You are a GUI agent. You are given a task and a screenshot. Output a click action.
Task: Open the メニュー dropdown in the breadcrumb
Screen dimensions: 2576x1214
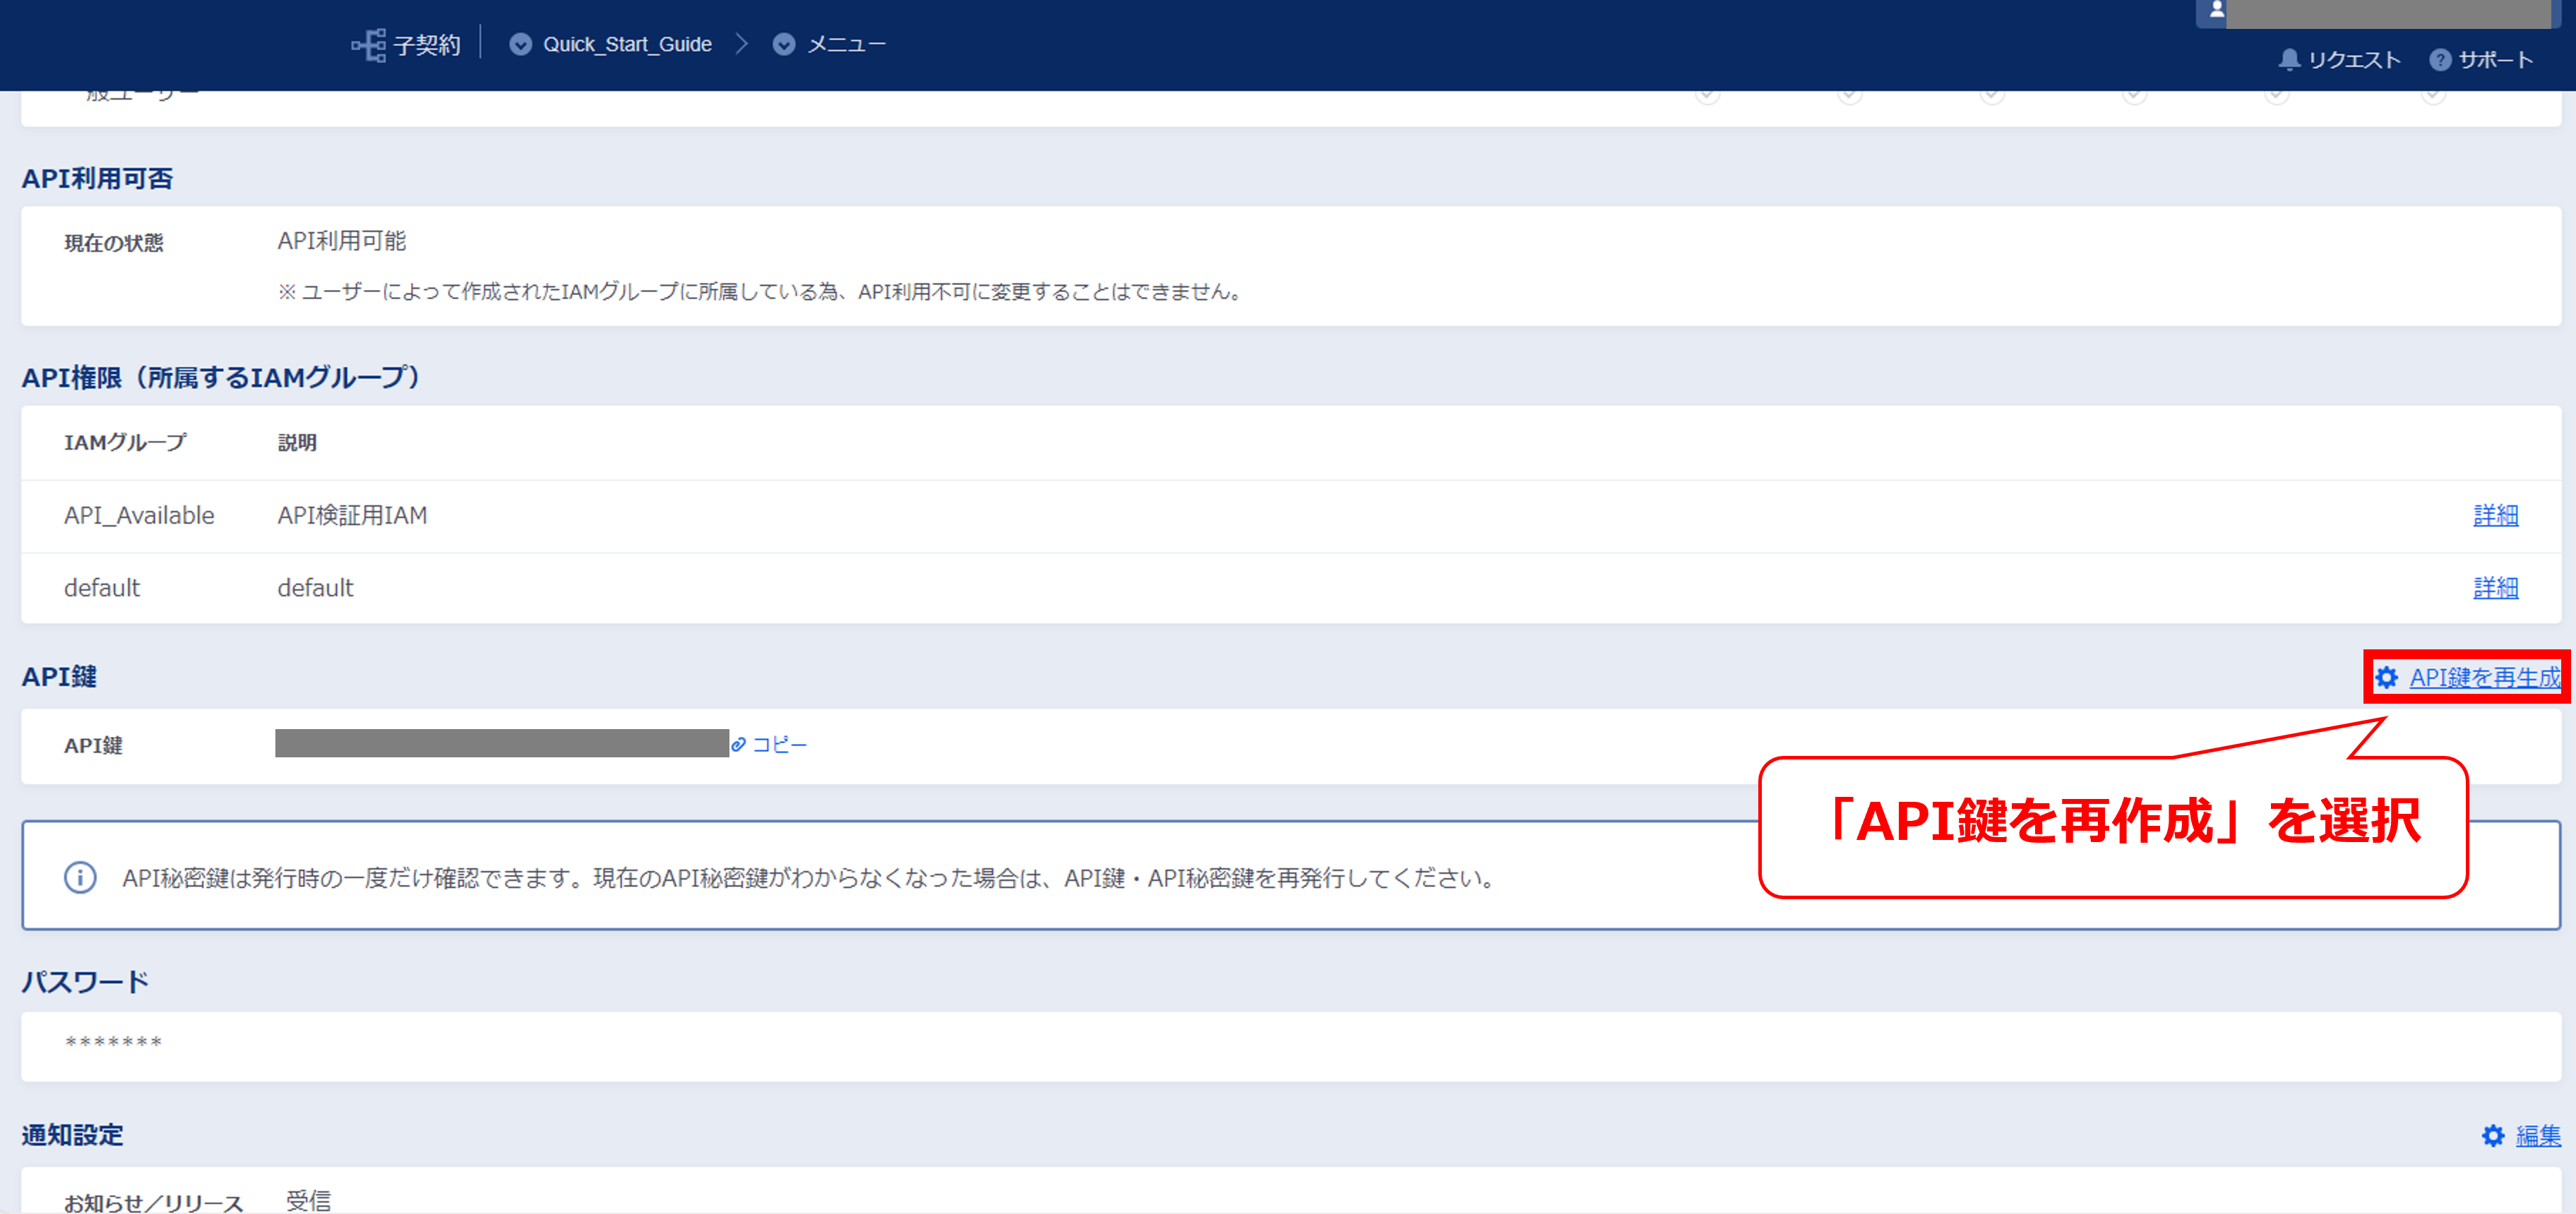tap(783, 44)
